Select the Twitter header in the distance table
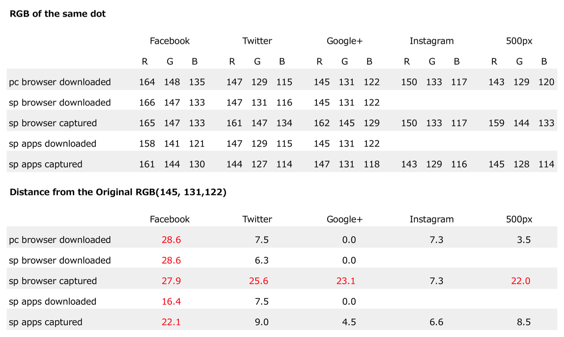Screen dimensions: 564x337 pyautogui.click(x=257, y=219)
